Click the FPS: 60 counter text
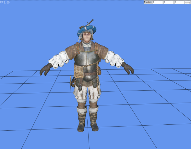191x149 pixels. pos(5,3)
